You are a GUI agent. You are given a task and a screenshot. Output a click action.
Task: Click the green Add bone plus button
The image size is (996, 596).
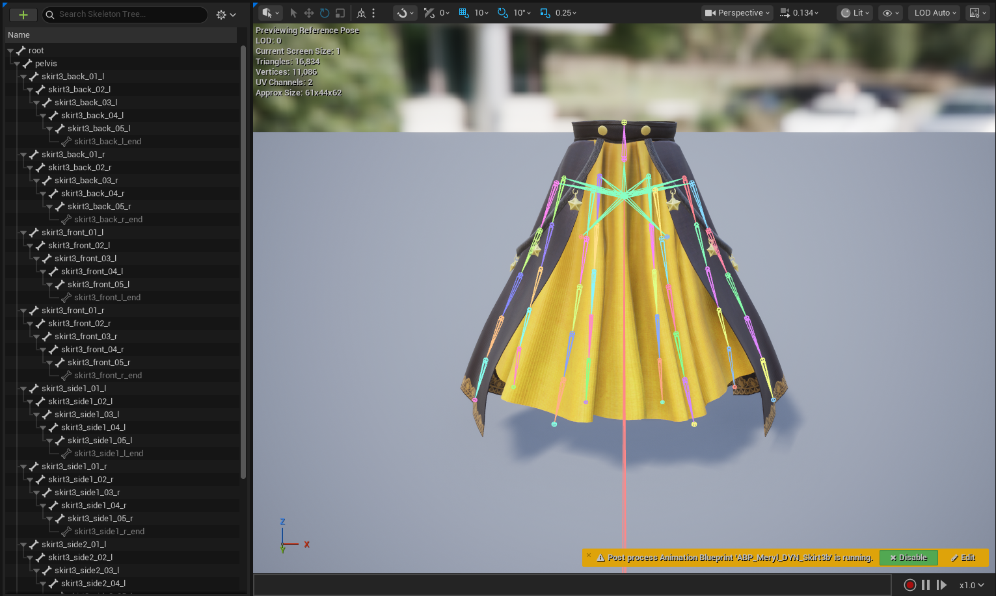click(23, 14)
